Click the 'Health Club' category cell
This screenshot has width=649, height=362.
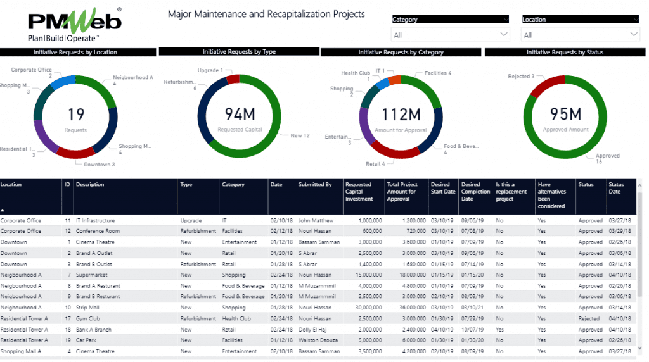[x=236, y=318]
